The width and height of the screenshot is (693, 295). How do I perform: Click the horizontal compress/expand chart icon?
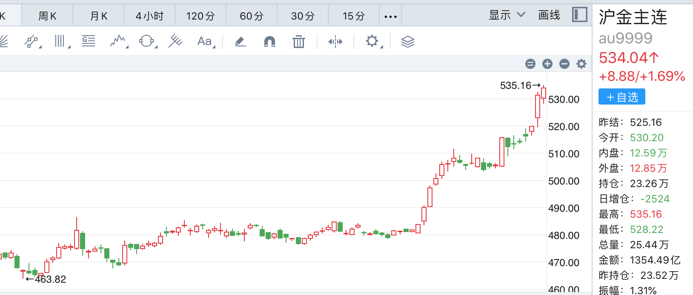point(335,41)
